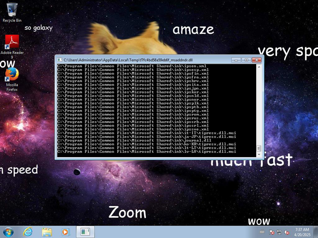Viewport: 318px width, 238px height.
Task: Click the msaddndr.dll console title bar text
Action: 128,60
